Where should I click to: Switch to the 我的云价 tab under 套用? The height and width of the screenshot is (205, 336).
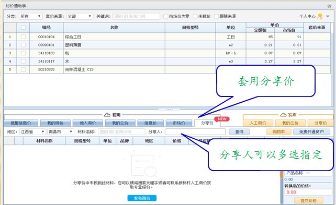pyautogui.click(x=120, y=123)
